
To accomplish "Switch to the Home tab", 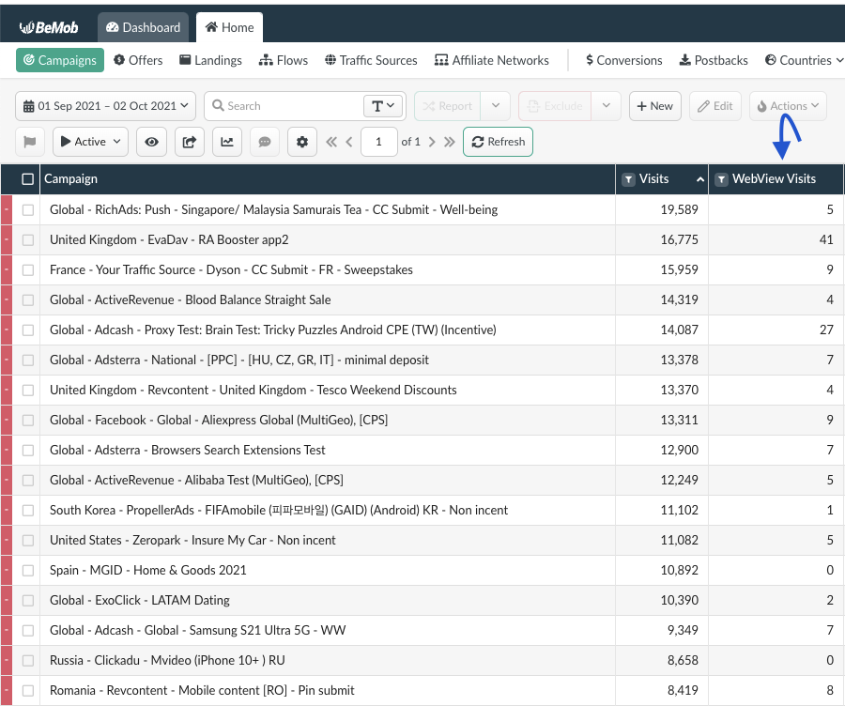I will [230, 27].
